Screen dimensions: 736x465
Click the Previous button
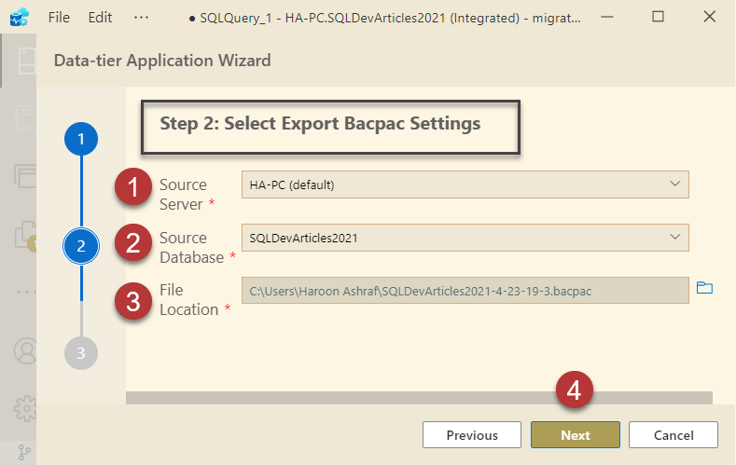coord(471,434)
